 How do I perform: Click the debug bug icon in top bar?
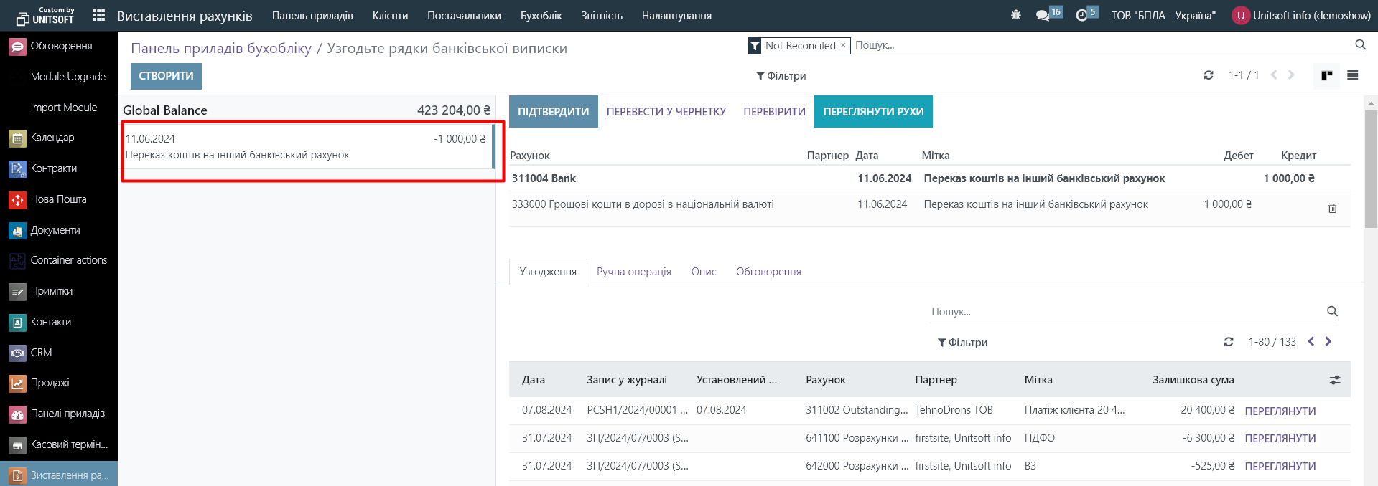1015,15
